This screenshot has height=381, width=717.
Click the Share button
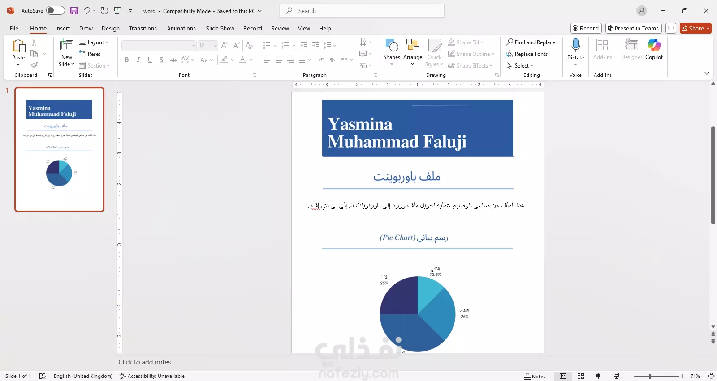tap(695, 28)
